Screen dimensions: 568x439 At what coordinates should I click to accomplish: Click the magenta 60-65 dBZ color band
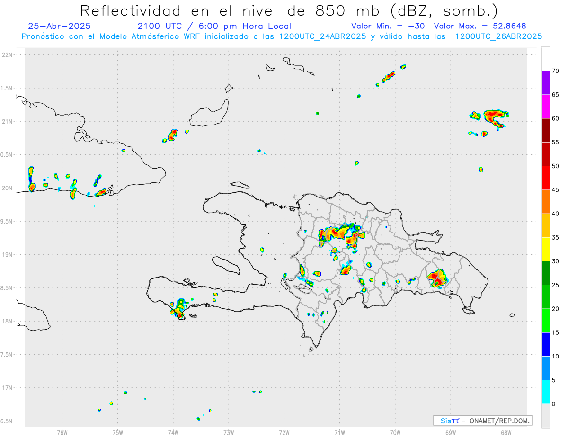[546, 107]
